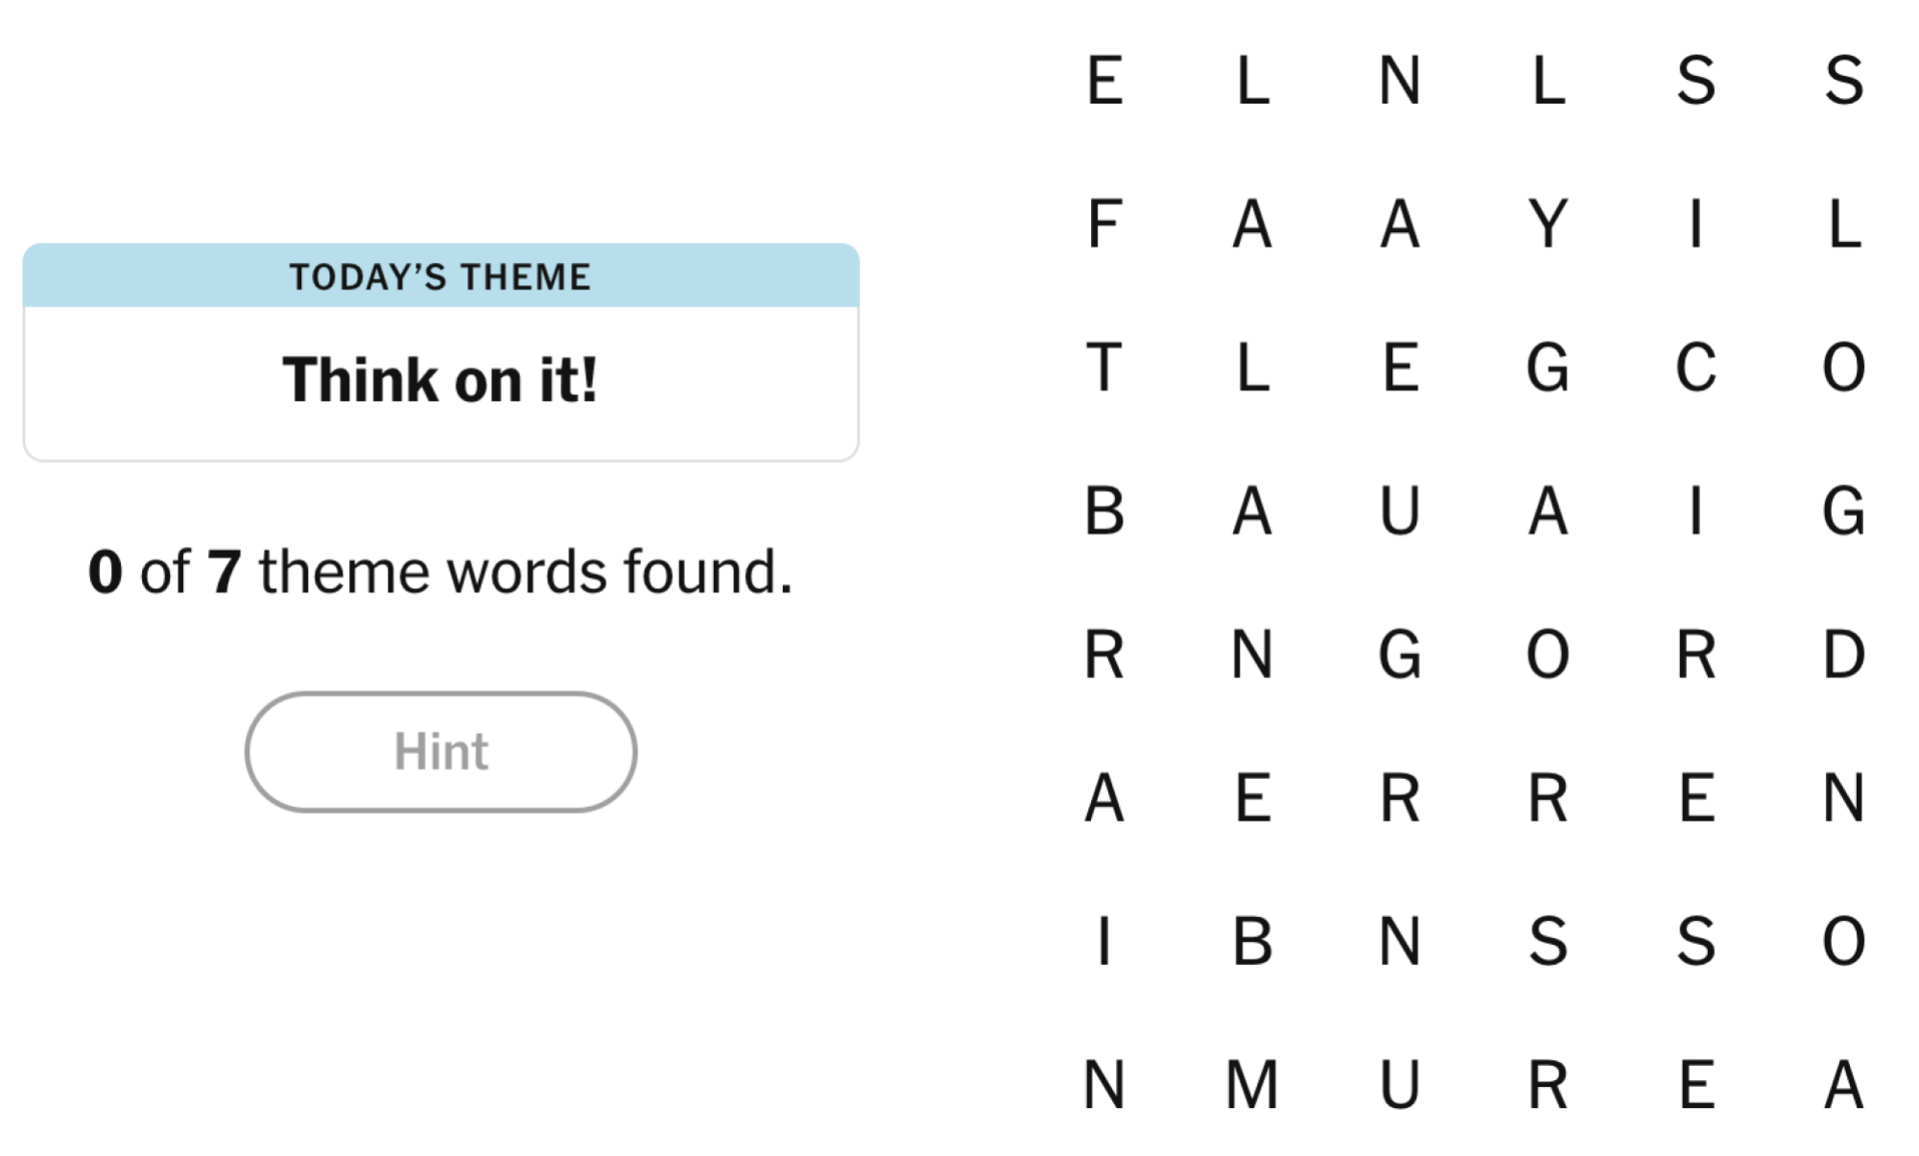The image size is (1919, 1156).
Task: Choose the letter T in the grid
Action: coord(1104,367)
